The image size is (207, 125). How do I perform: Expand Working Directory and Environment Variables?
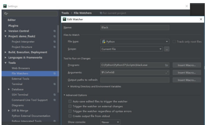[x=68, y=87]
